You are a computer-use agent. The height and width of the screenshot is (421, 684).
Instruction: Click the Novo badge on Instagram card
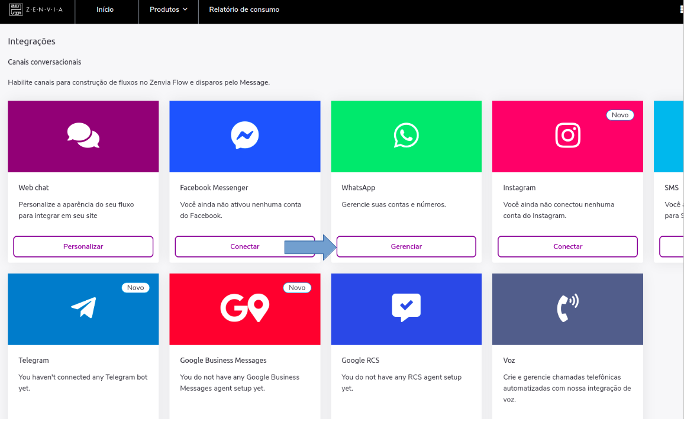click(x=620, y=115)
